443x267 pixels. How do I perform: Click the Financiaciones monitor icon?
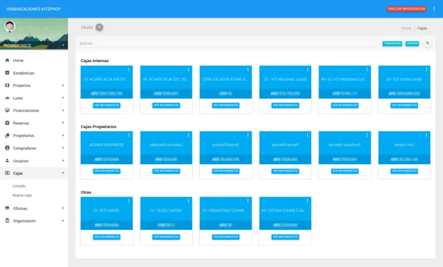(7, 111)
